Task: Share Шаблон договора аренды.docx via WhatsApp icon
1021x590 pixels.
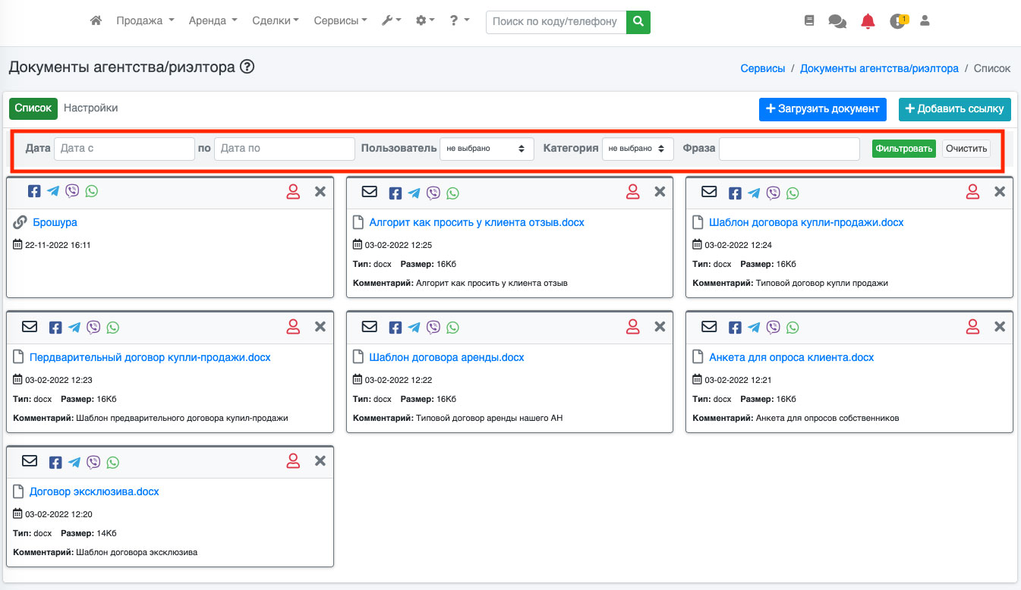Action: click(453, 327)
